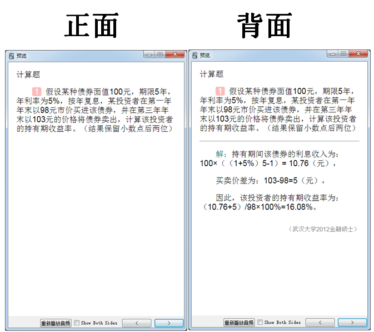Click the formula line 100×((1+5%)5-1)= 10.76
This screenshot has width=374, height=332.
(x=268, y=163)
